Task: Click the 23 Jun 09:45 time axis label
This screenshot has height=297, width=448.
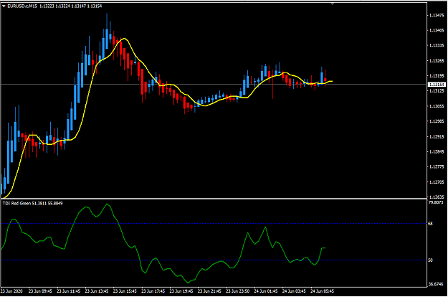Action: coord(40,291)
